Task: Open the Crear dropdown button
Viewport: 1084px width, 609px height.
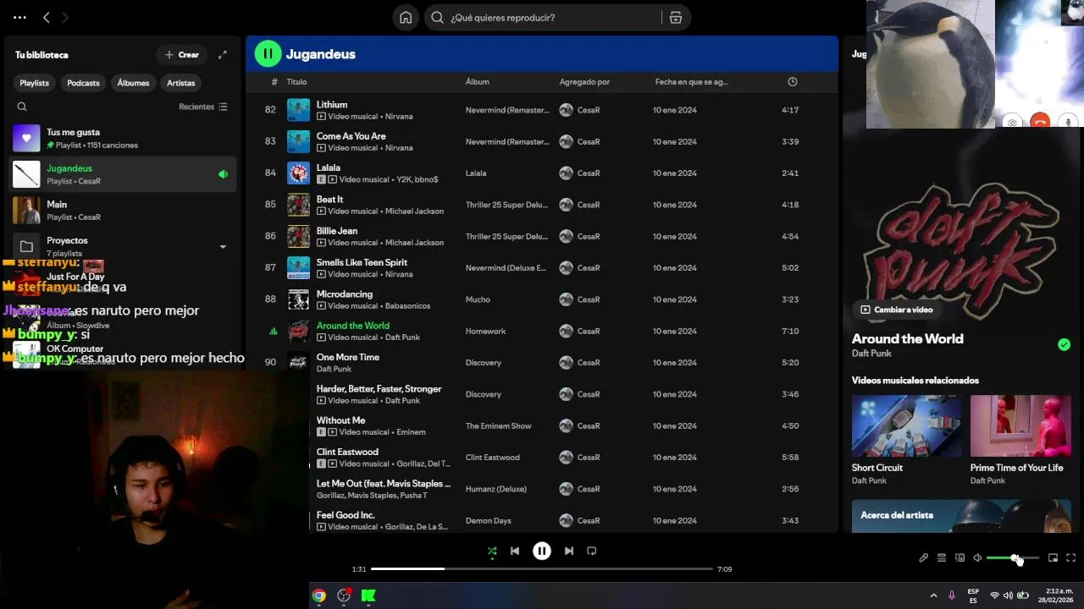Action: [x=182, y=55]
